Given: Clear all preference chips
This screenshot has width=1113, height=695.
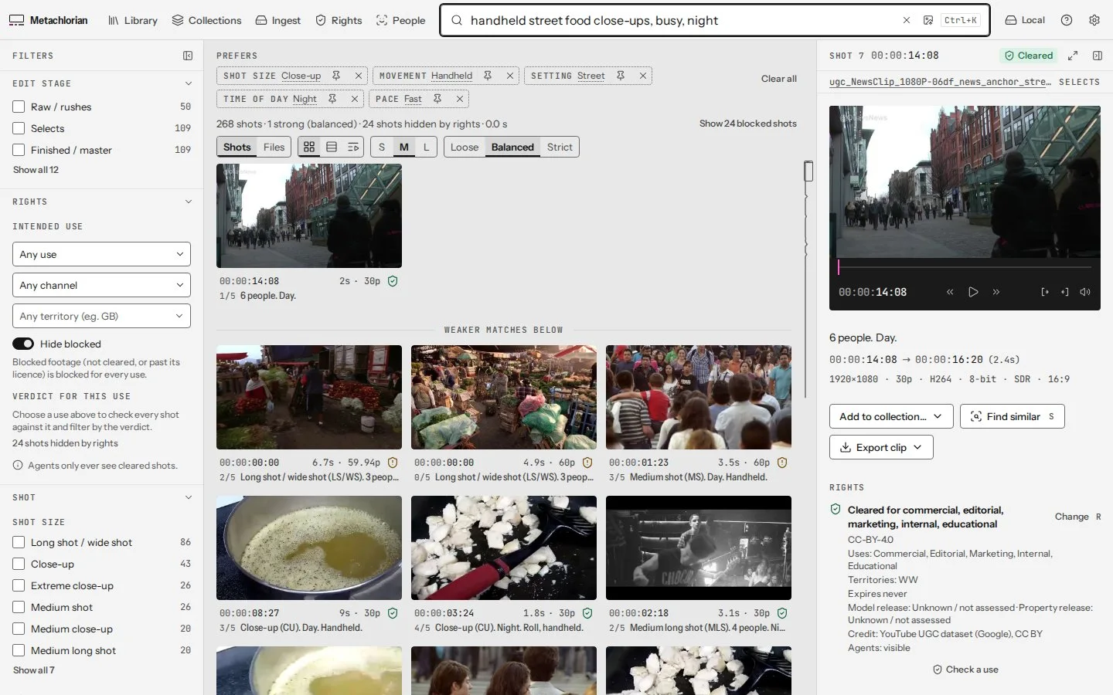Looking at the screenshot, I should [x=779, y=79].
